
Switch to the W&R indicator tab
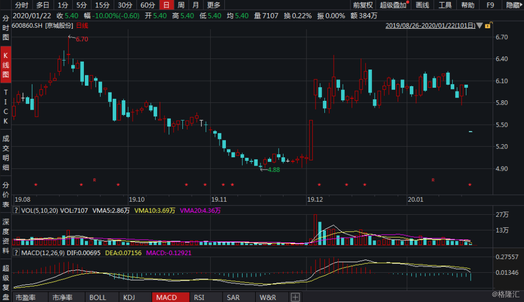pos(268,297)
